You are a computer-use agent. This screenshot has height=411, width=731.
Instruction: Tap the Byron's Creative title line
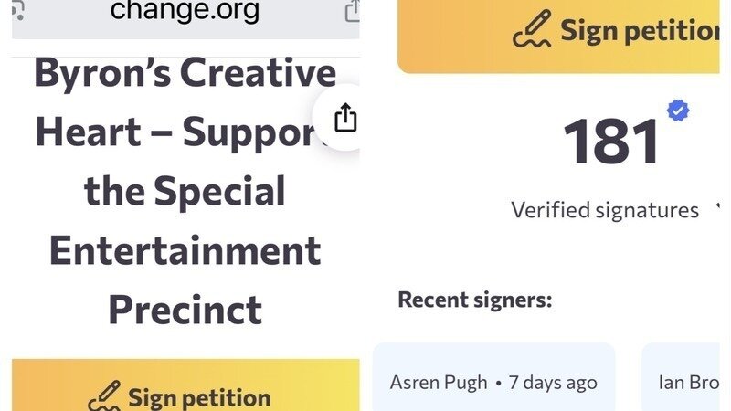[x=185, y=73]
